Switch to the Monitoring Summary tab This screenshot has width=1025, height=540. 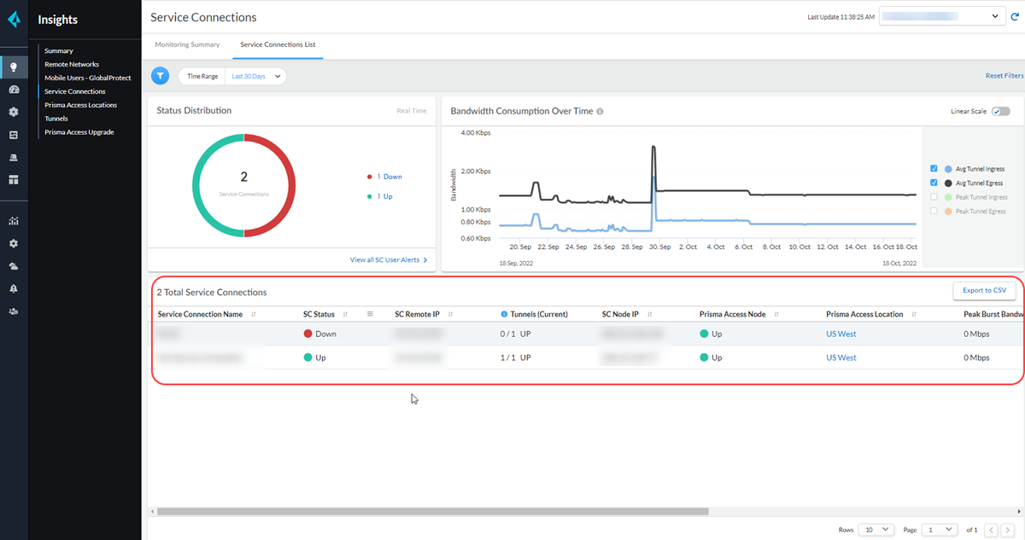187,44
